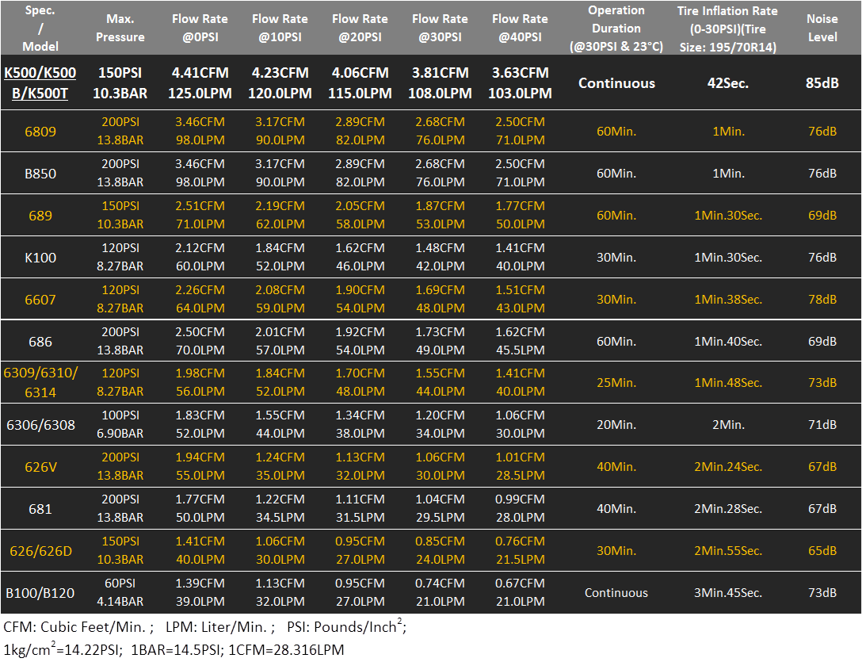The image size is (862, 662).
Task: Select the 85dB noise level cell
Action: click(822, 83)
